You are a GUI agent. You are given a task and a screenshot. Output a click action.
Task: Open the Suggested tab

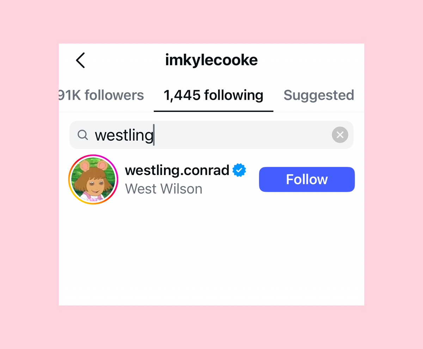point(318,95)
